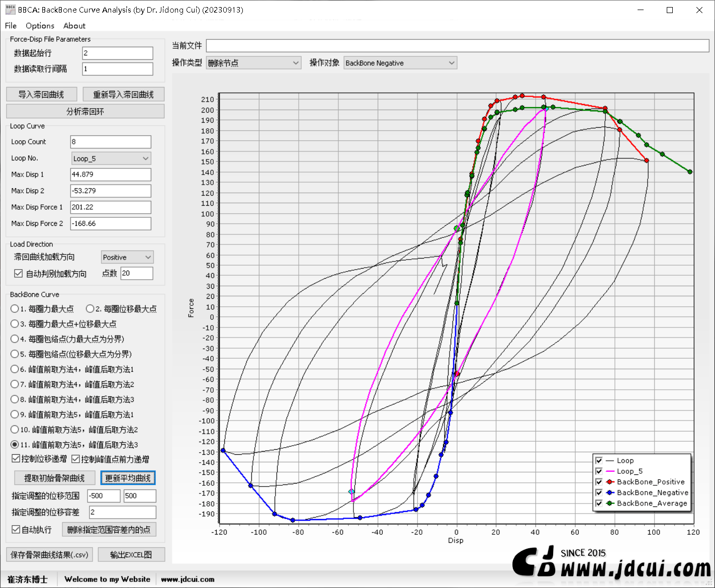Image resolution: width=715 pixels, height=588 pixels.
Task: Expand the 操作类型 dropdown showing 删除节点
Action: coord(254,63)
